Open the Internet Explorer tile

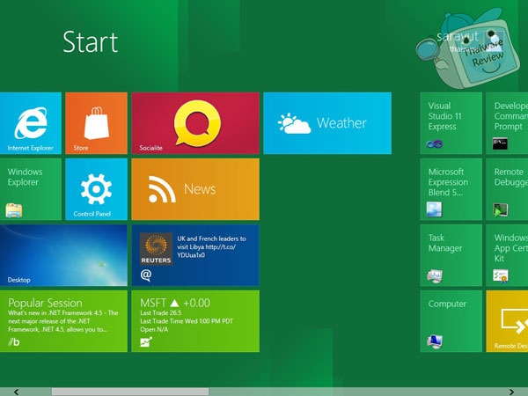(31, 123)
